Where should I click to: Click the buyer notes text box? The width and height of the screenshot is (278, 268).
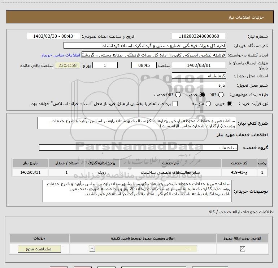point(137,191)
